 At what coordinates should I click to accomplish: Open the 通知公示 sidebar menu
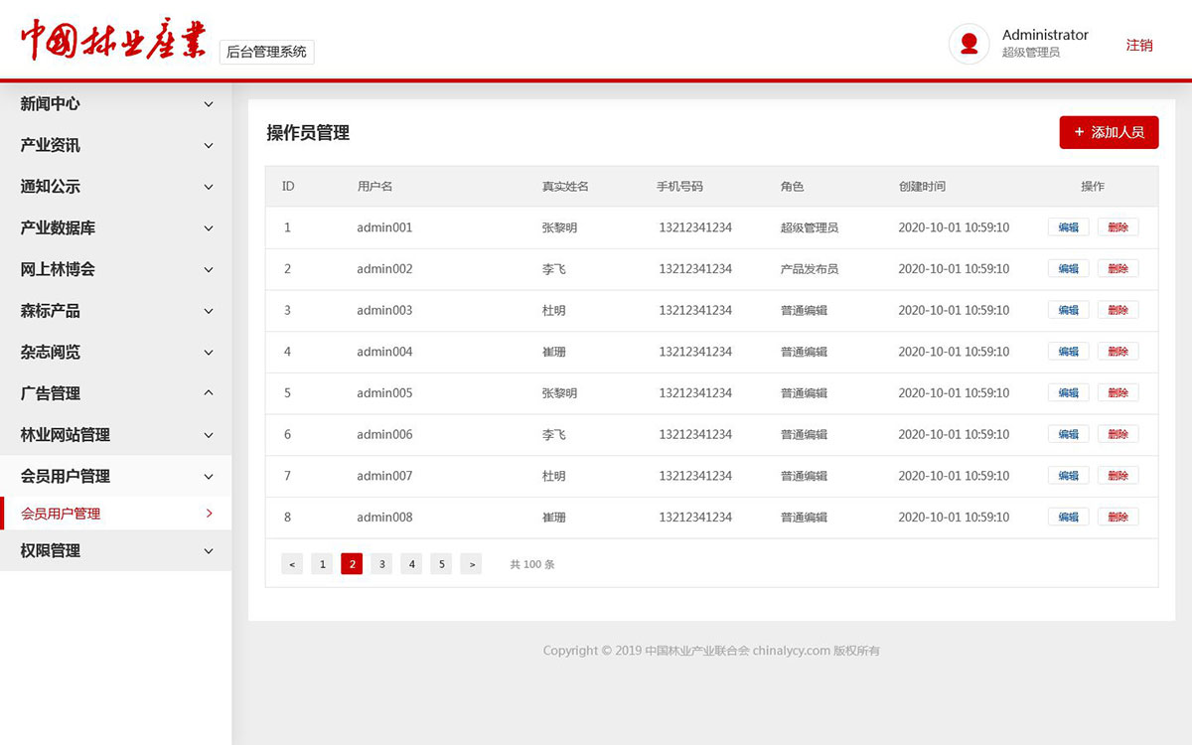(x=115, y=187)
